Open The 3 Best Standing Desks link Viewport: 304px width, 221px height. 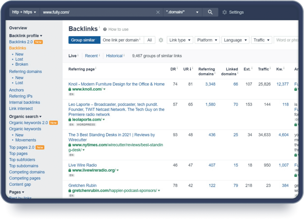click(112, 137)
